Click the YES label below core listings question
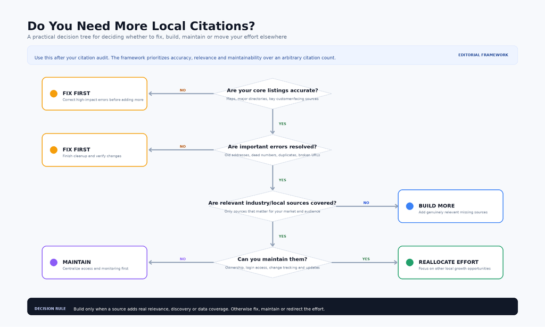The image size is (545, 327). tap(283, 123)
